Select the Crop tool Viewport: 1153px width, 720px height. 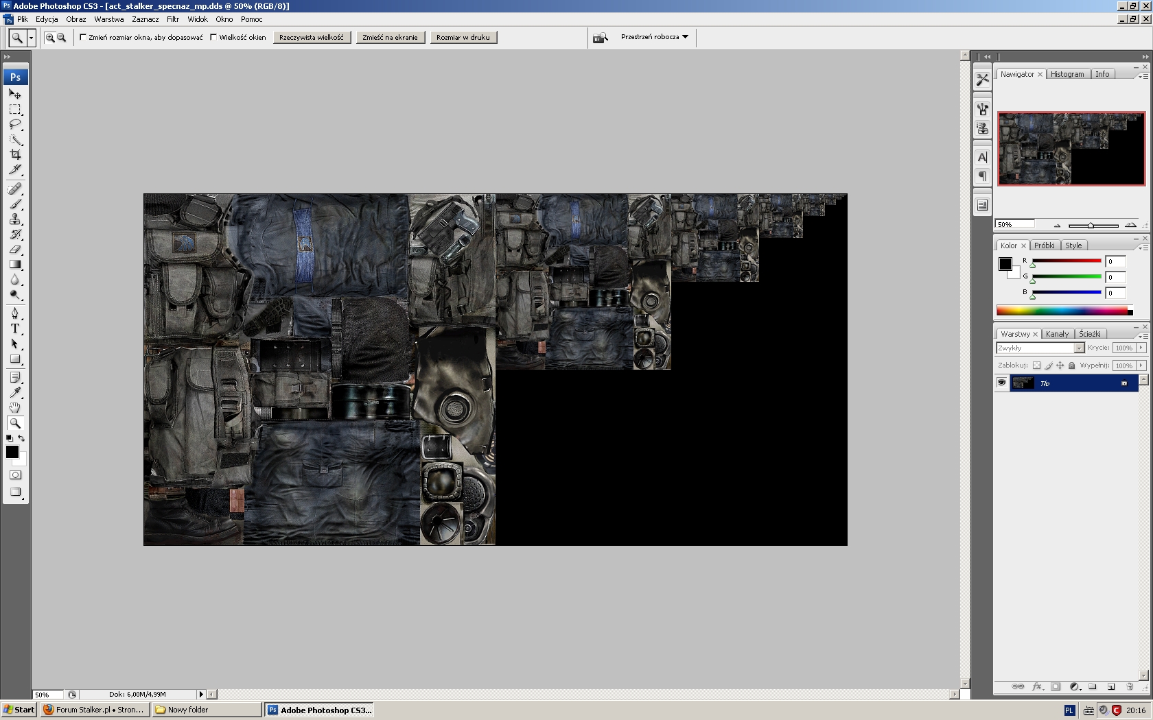(x=14, y=155)
